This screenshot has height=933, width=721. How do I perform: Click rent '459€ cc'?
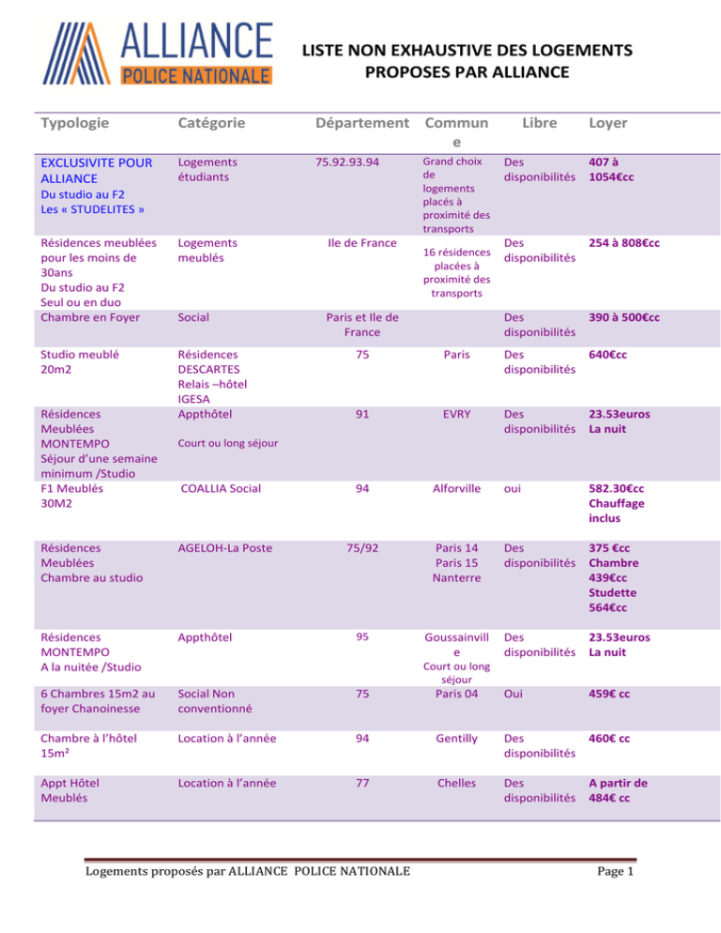pos(609,694)
